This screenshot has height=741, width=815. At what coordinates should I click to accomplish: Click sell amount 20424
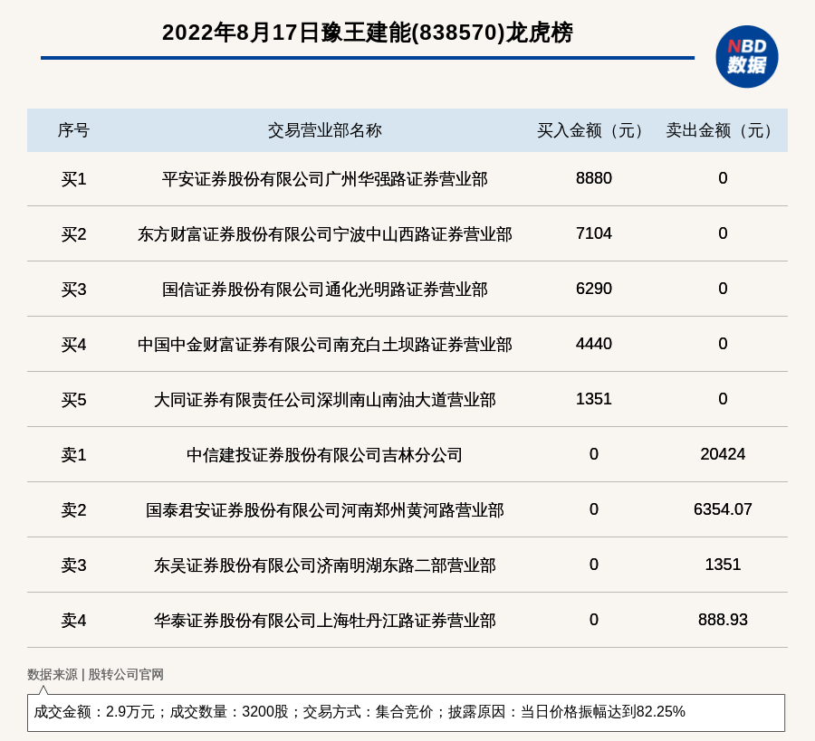tap(723, 454)
